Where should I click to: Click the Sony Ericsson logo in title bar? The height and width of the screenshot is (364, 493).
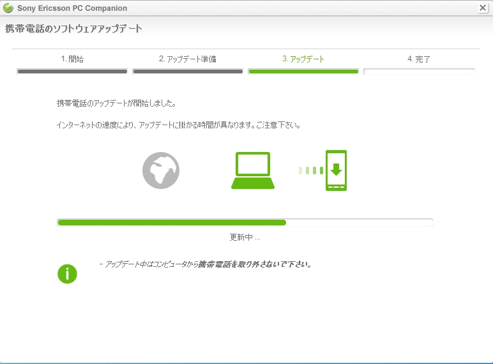pyautogui.click(x=8, y=8)
